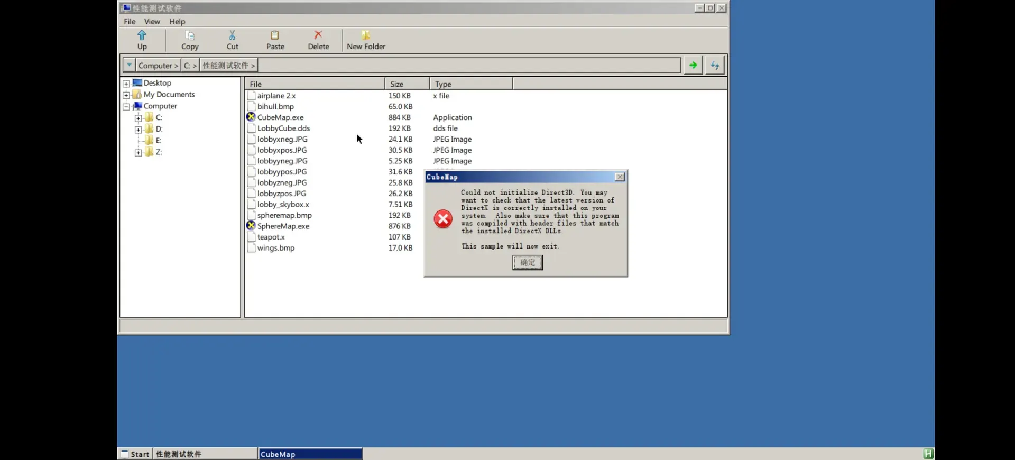Open the Help menu

point(177,22)
